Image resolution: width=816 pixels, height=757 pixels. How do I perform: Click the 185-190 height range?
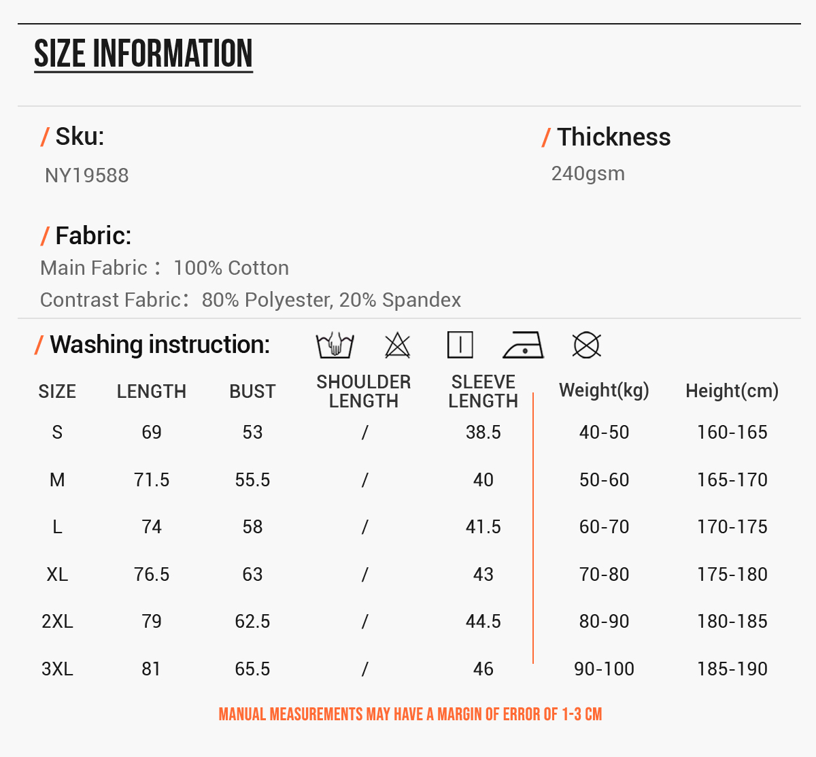coord(732,669)
